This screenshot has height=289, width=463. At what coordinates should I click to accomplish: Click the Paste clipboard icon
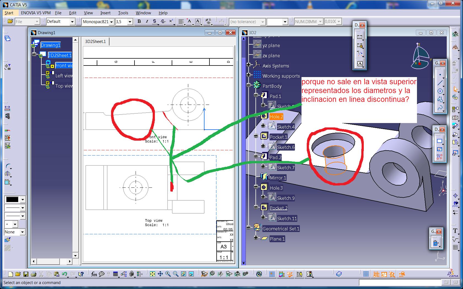(x=57, y=274)
